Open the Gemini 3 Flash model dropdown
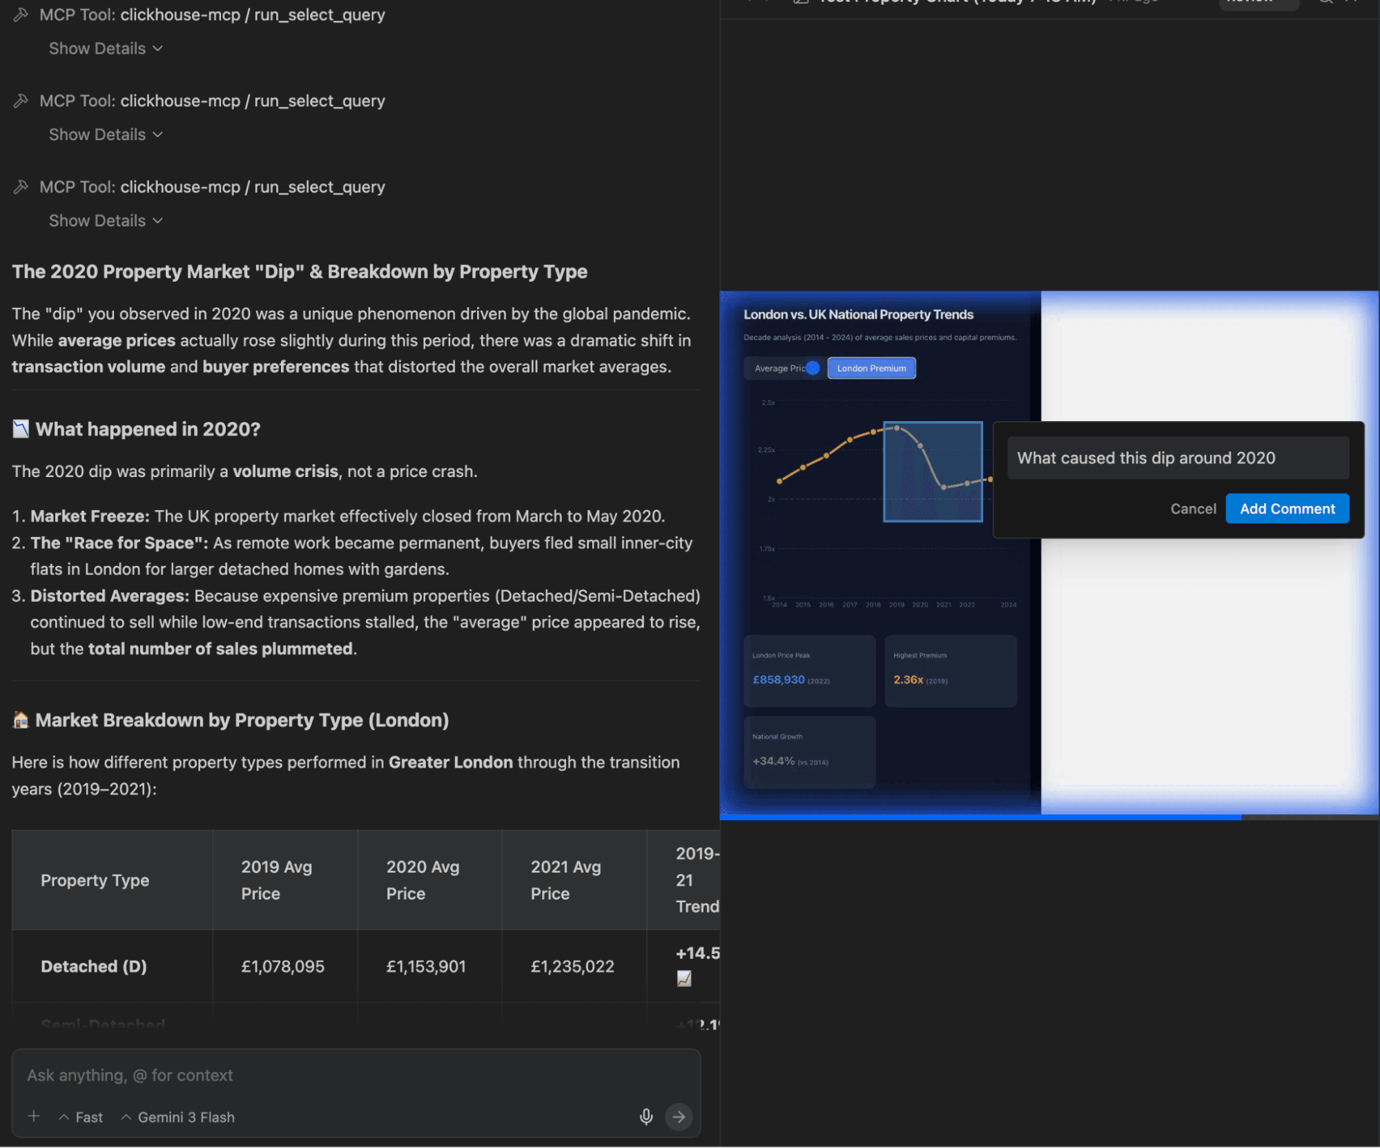Screen dimensions: 1380x1148 click(x=178, y=1117)
